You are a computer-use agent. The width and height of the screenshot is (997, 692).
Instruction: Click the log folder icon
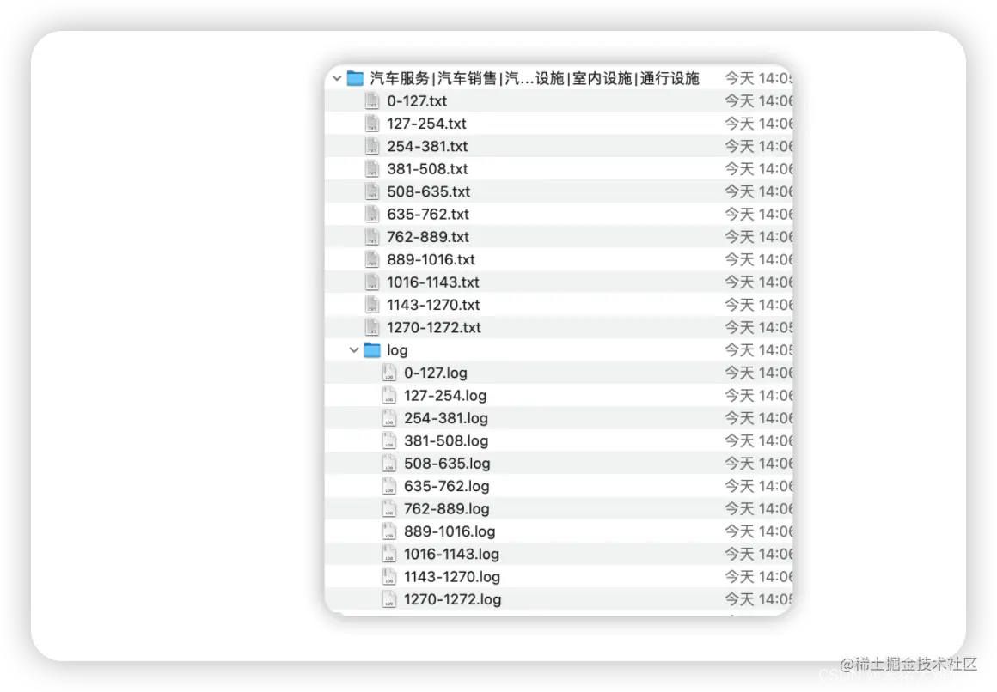[x=372, y=350]
